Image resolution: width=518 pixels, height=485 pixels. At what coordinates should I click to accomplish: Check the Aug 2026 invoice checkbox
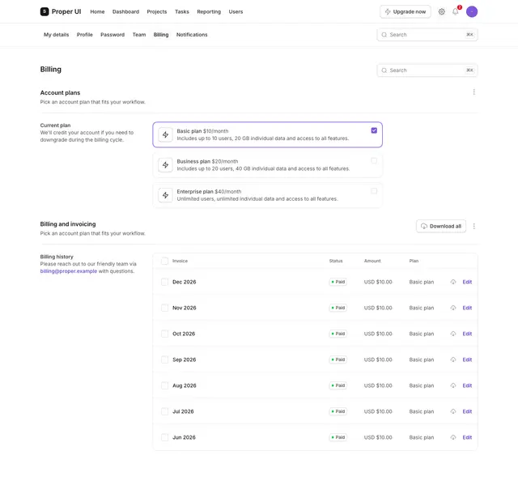click(x=164, y=385)
